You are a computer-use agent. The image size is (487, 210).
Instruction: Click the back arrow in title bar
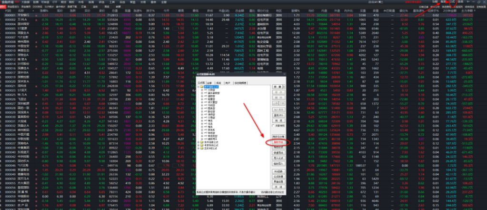468,1
